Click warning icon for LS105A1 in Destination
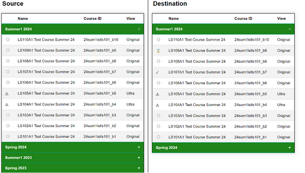The width and height of the screenshot is (305, 173). (x=158, y=94)
